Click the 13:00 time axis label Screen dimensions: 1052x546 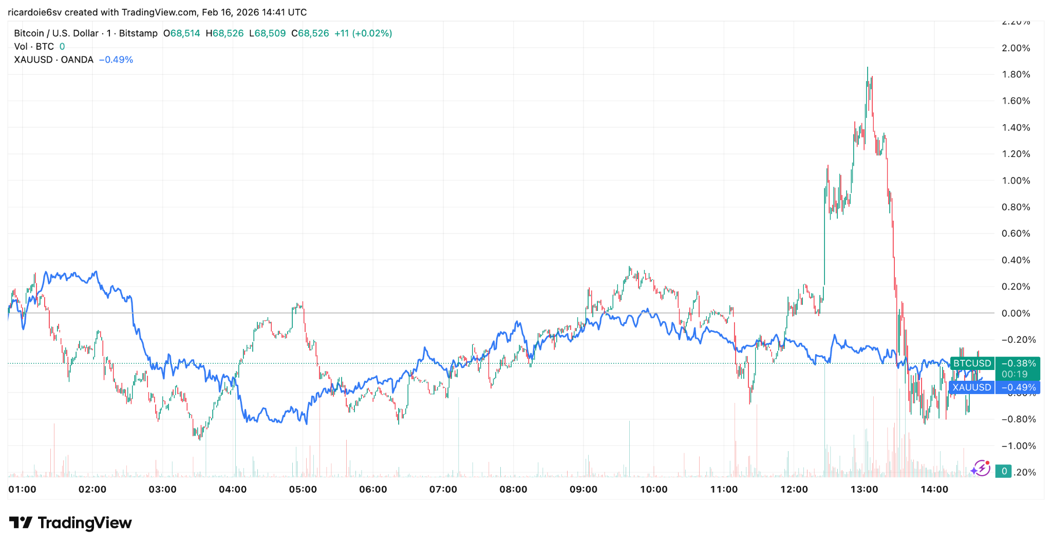[x=864, y=490]
